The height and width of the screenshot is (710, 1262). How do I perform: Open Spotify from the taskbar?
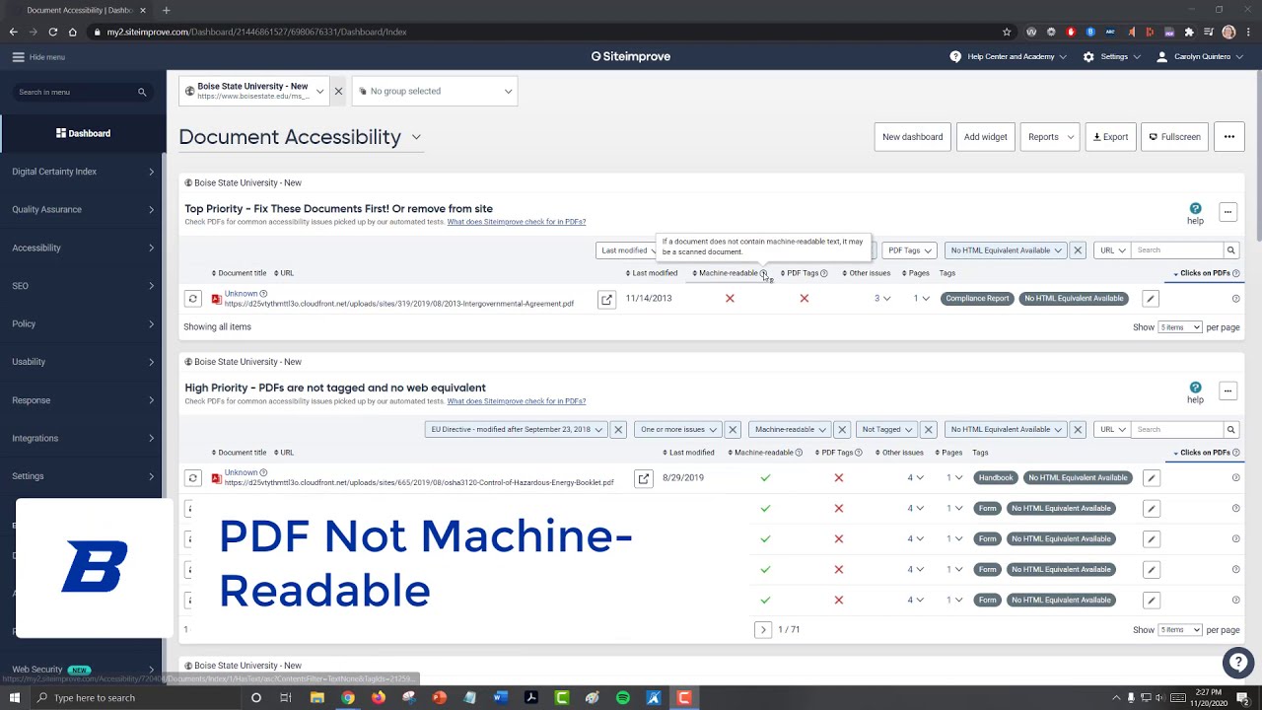click(x=623, y=698)
